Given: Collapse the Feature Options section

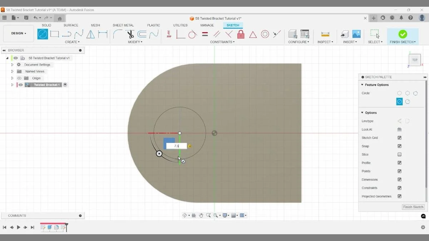Looking at the screenshot, I should click(x=362, y=85).
